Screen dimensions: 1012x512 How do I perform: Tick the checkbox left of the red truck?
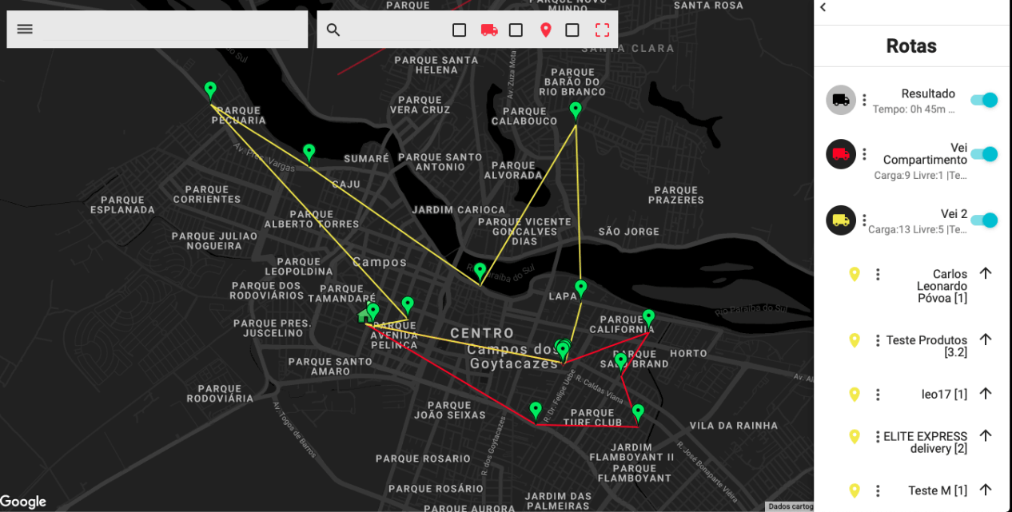pyautogui.click(x=460, y=30)
